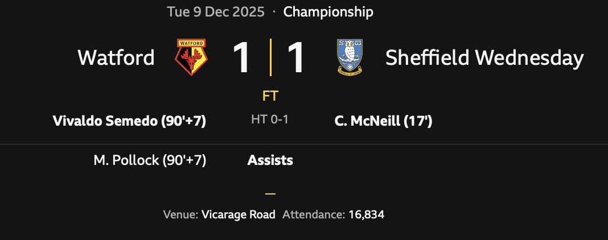The image size is (608, 240).
Task: Select the Watford team name
Action: (116, 57)
